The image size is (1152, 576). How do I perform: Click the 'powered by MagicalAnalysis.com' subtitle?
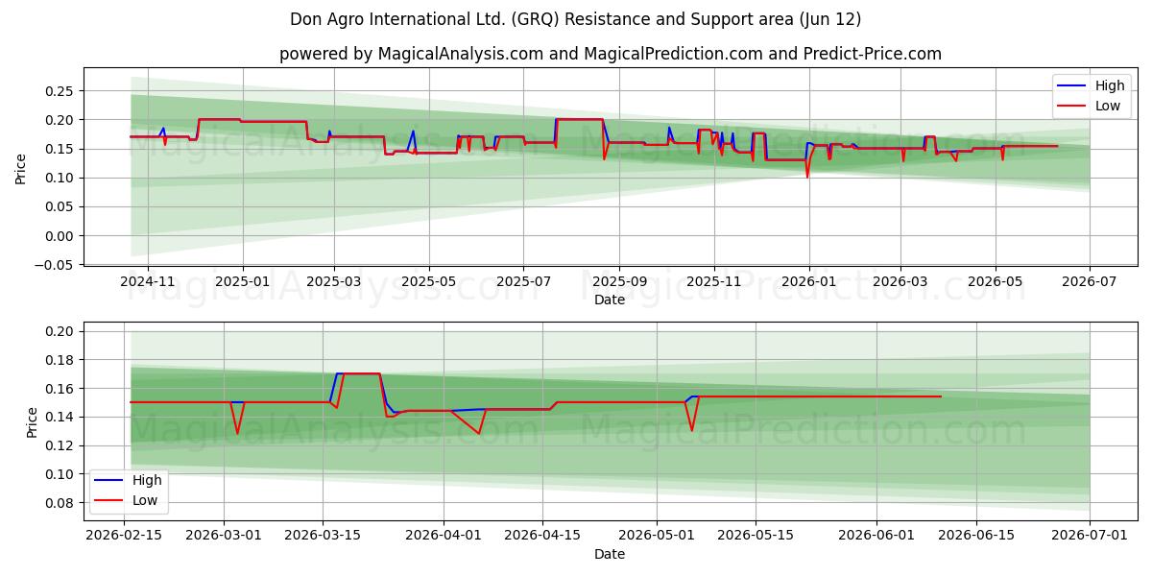tap(611, 54)
